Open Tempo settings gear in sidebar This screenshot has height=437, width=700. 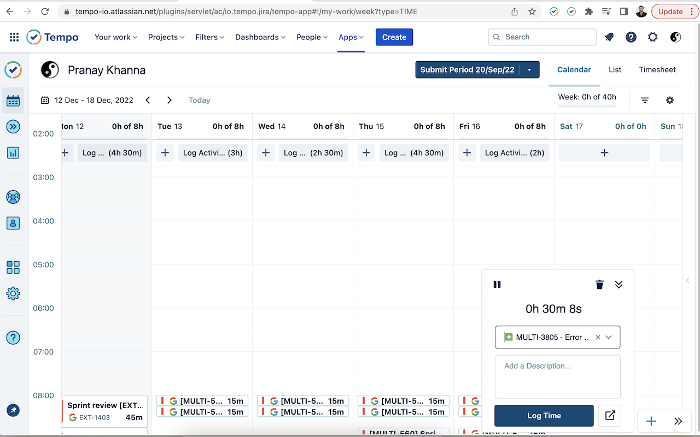click(x=13, y=293)
